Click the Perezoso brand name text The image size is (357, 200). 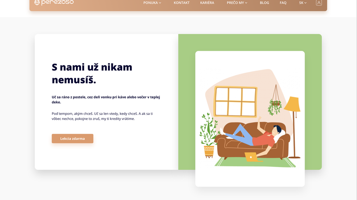57,2
